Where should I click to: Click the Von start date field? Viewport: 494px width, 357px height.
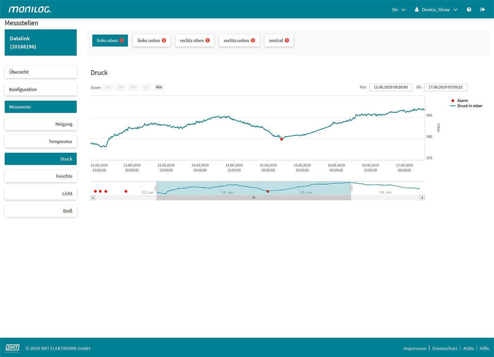[391, 87]
